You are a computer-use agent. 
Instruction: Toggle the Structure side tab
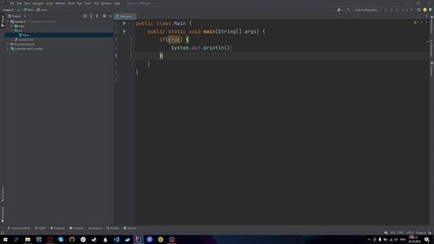point(3,194)
